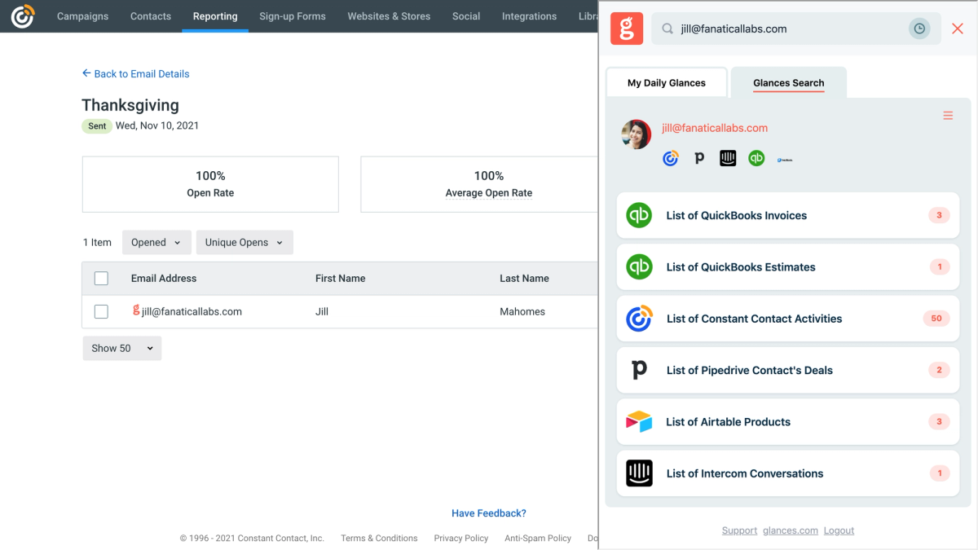
Task: Click Pipedrive logo beside Contact's Deals
Action: click(639, 370)
